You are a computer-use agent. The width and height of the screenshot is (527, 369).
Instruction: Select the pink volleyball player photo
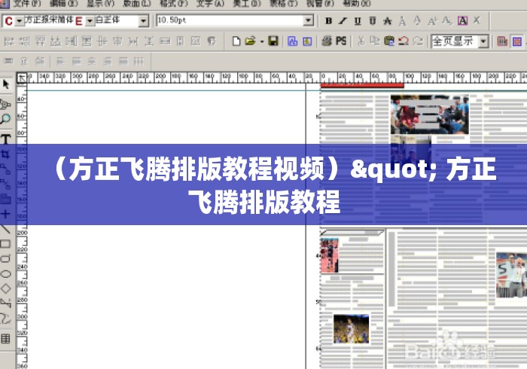click(x=330, y=255)
